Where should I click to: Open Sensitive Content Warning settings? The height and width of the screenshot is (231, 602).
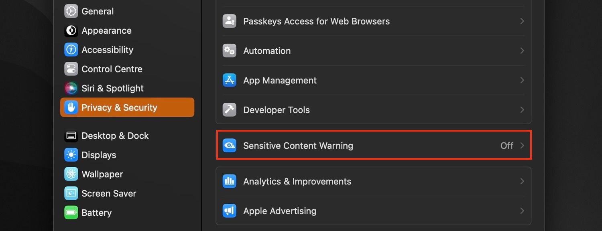tap(298, 146)
